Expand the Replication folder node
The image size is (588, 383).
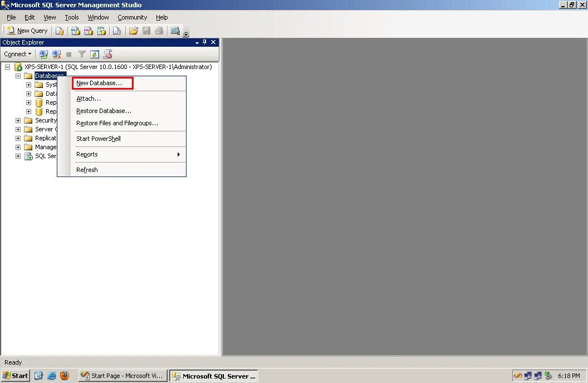pyautogui.click(x=18, y=138)
